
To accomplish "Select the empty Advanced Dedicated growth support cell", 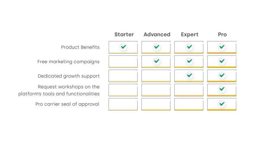I will [x=156, y=76].
